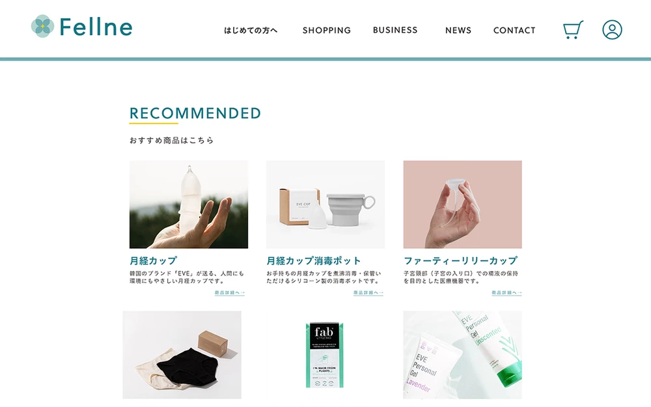Select BUSINESS in the navigation bar
Image resolution: width=651 pixels, height=407 pixels.
click(395, 30)
